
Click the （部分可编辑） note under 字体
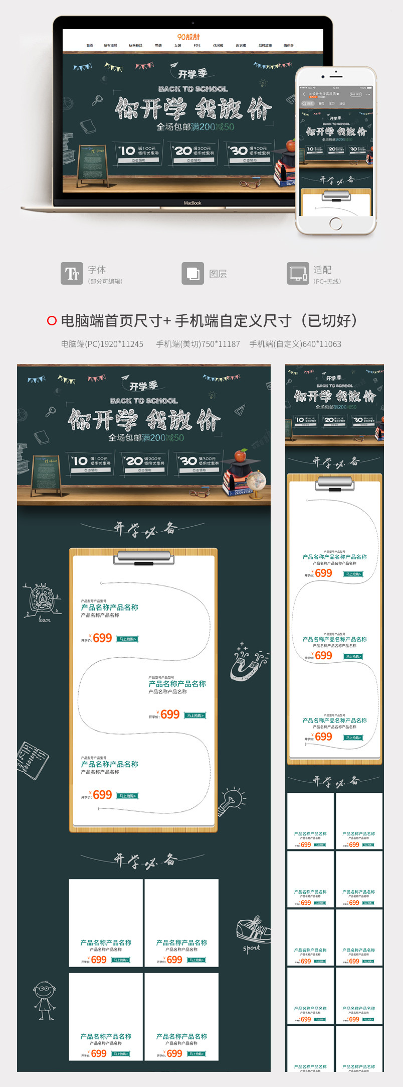coord(105,282)
